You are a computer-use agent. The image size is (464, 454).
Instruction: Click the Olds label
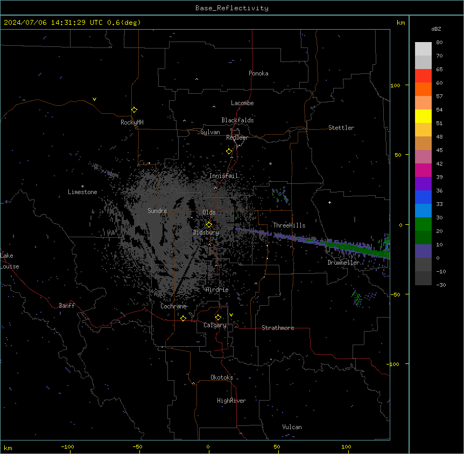(x=209, y=212)
